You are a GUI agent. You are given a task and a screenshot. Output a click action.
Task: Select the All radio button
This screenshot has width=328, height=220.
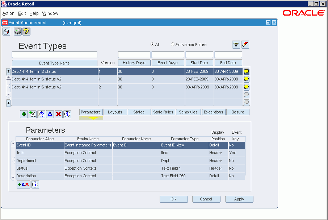[x=152, y=44]
